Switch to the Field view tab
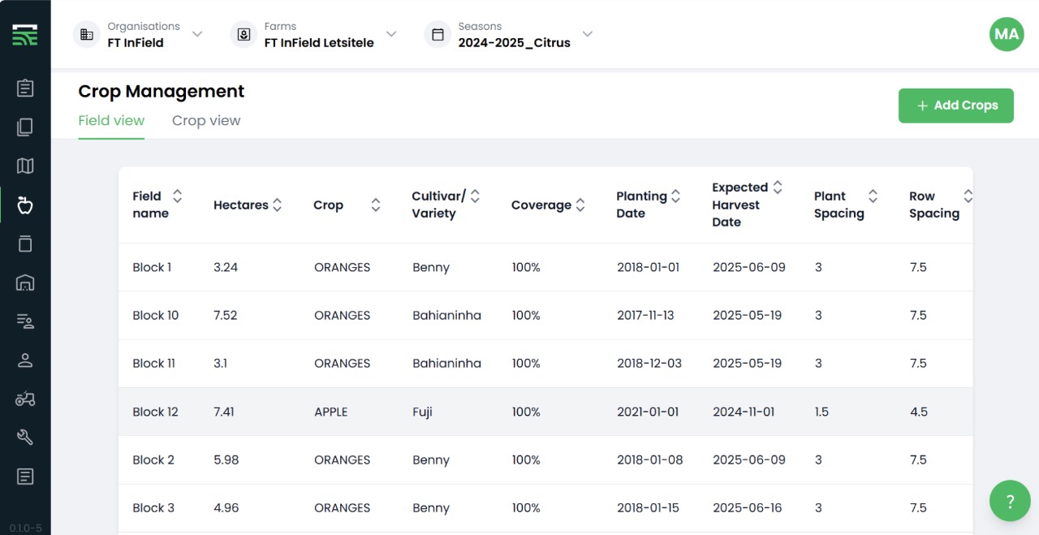This screenshot has height=535, width=1039. (x=111, y=121)
